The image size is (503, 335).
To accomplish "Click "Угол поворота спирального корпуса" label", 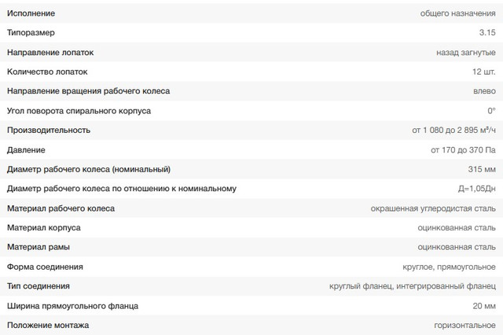I will pyautogui.click(x=79, y=111).
